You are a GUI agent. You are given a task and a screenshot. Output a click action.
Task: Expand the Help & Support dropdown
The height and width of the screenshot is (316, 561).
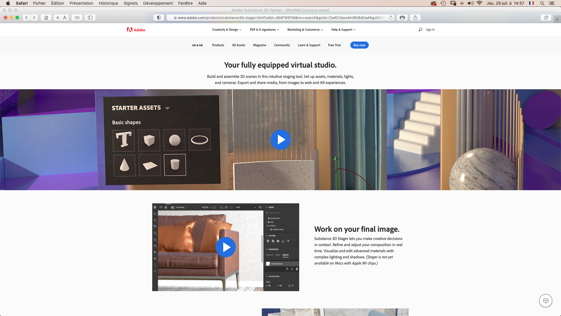(343, 30)
